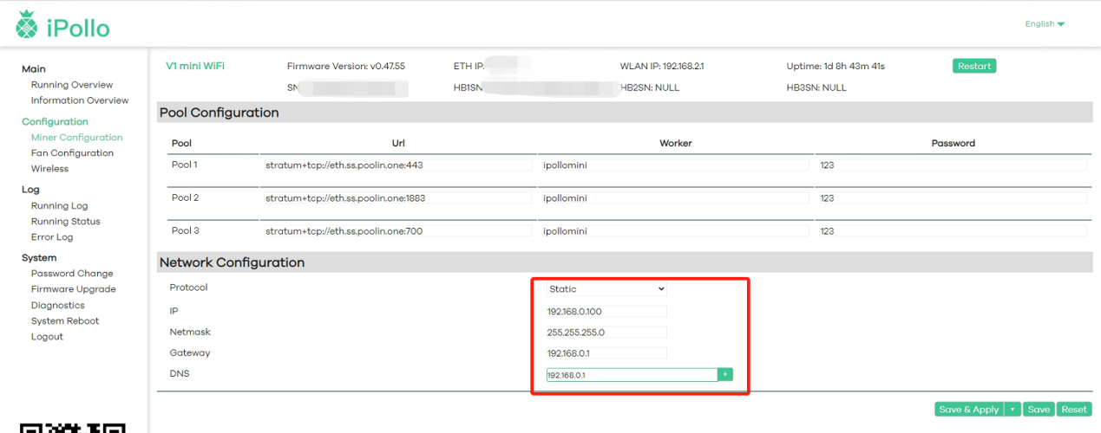Screen dimensions: 1101x433
Task: Expand the Save & Apply arrow menu
Action: [x=1012, y=410]
